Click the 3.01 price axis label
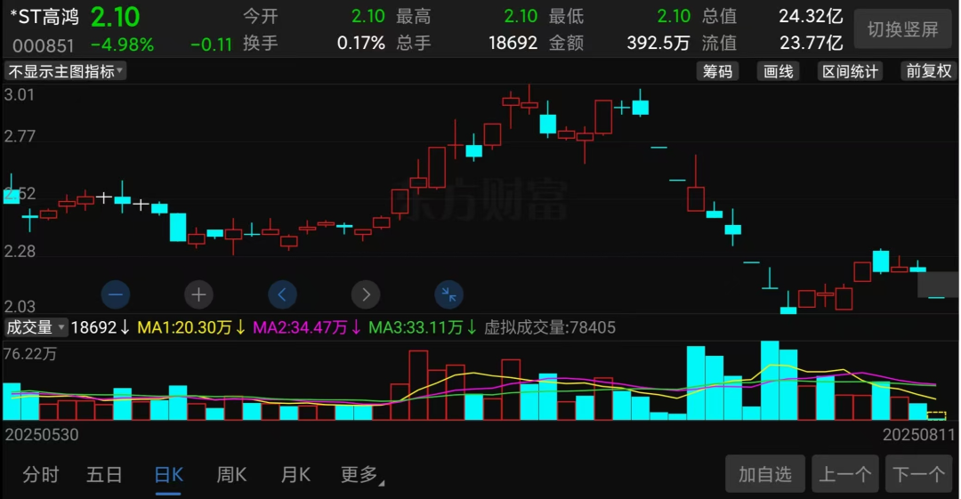The height and width of the screenshot is (499, 961). (19, 95)
